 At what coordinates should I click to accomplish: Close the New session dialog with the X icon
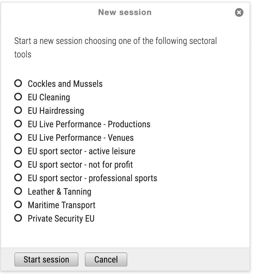pyautogui.click(x=239, y=12)
